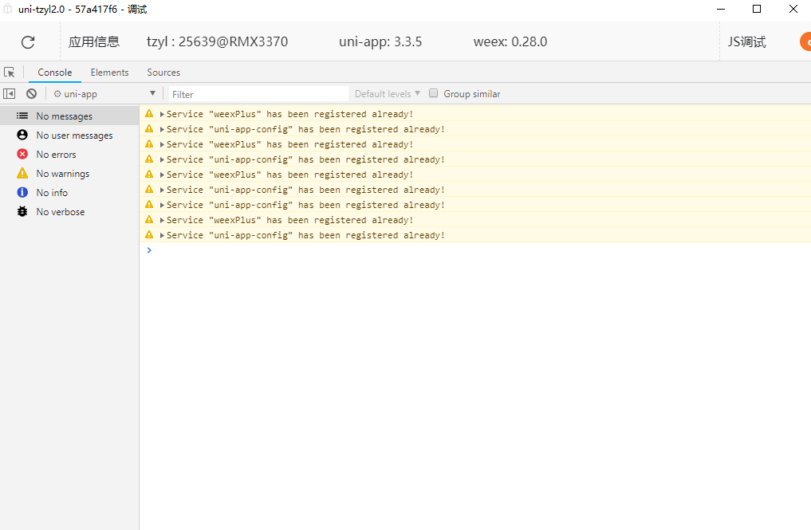Click the No messages list icon

22,116
